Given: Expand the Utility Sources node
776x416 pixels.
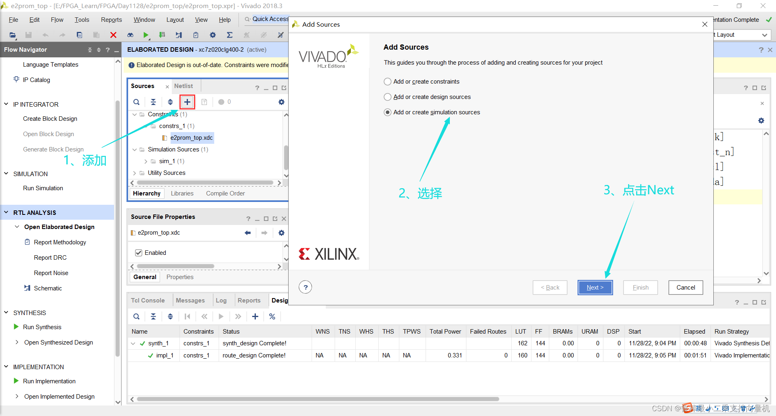Looking at the screenshot, I should 135,173.
